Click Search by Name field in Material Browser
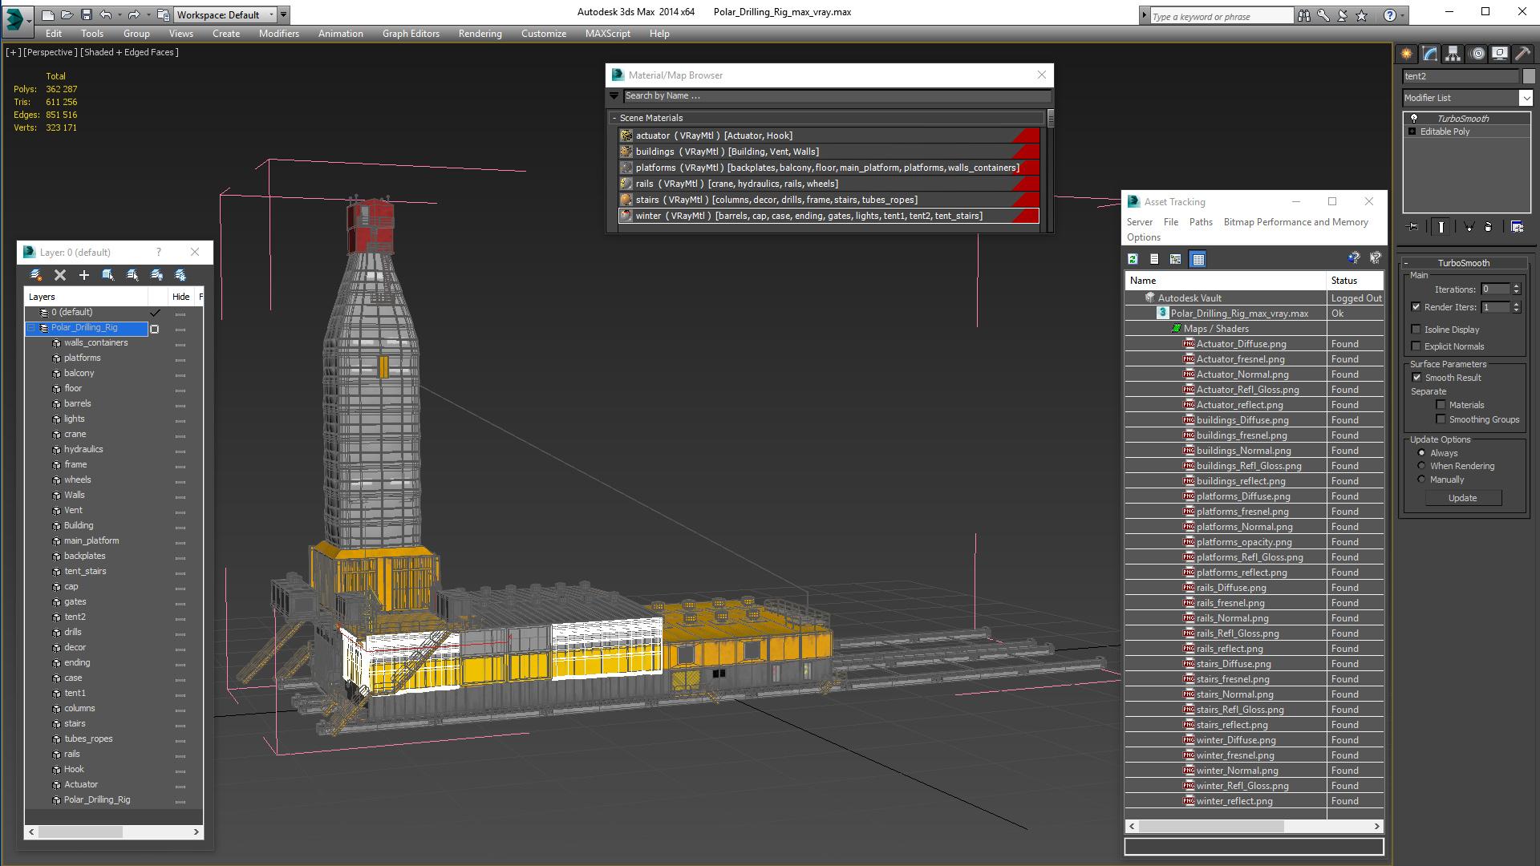 (837, 95)
